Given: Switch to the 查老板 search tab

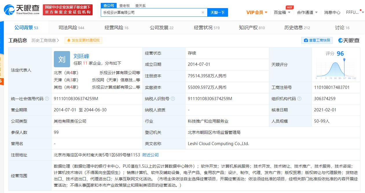Looking at the screenshot, I should point(124,6).
